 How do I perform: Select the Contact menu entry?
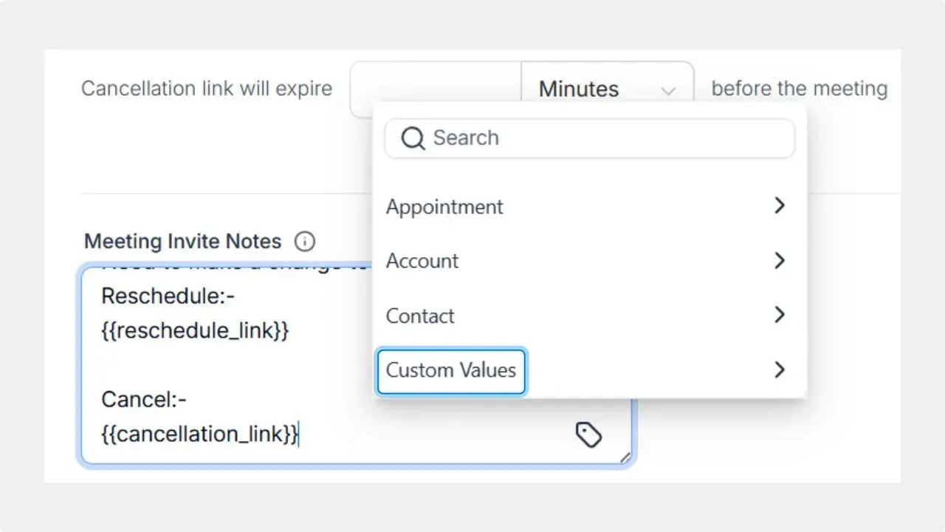pyautogui.click(x=420, y=316)
